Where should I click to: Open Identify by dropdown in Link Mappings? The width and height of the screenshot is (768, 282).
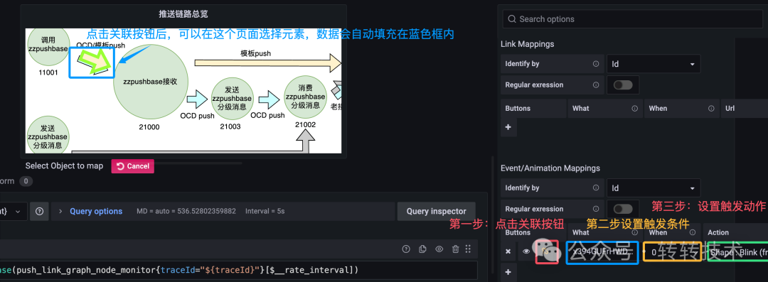pyautogui.click(x=654, y=64)
